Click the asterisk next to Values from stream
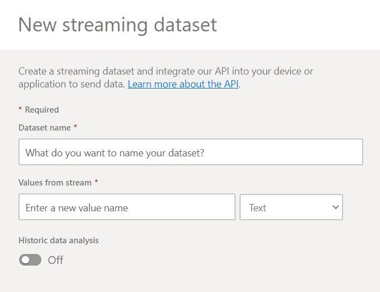 (x=96, y=182)
